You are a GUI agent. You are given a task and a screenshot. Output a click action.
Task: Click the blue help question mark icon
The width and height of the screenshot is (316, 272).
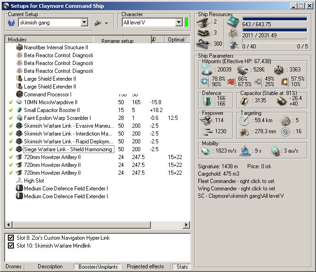pyautogui.click(x=11, y=23)
